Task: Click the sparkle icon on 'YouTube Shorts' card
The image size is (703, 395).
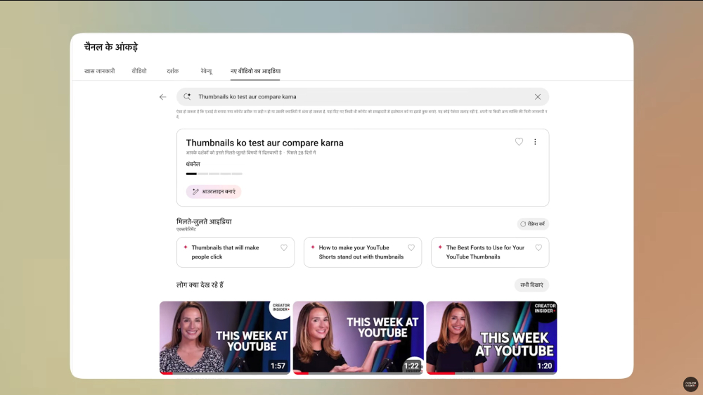Action: click(x=313, y=247)
